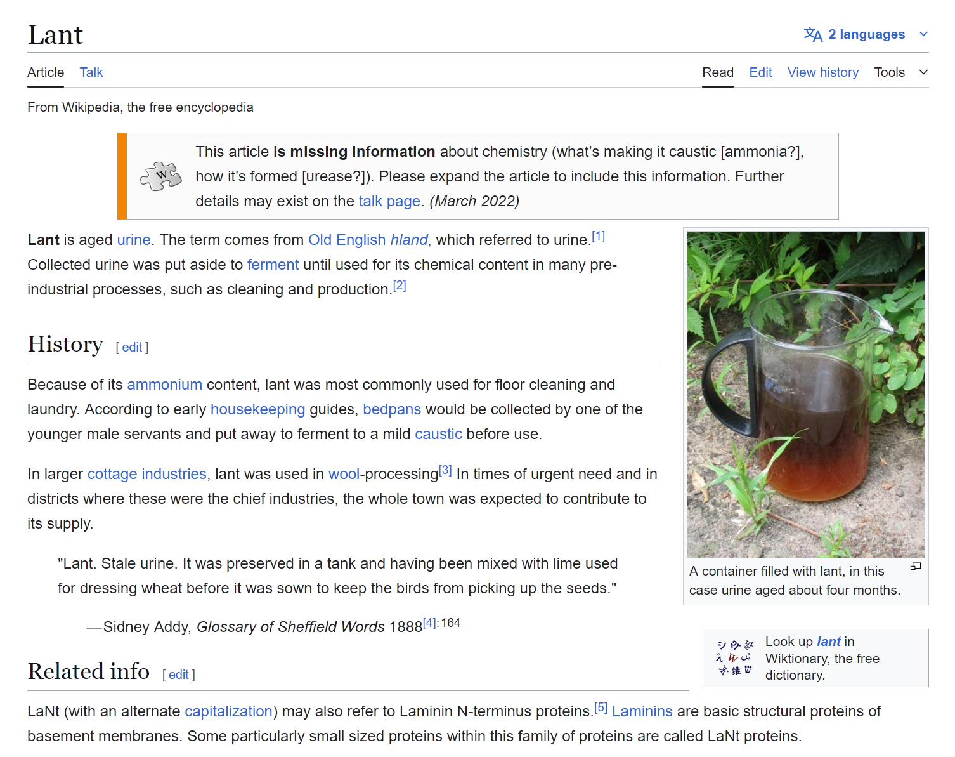The height and width of the screenshot is (757, 955).
Task: Click 'Glossary of Sheffield Words' title text
Action: tap(290, 627)
